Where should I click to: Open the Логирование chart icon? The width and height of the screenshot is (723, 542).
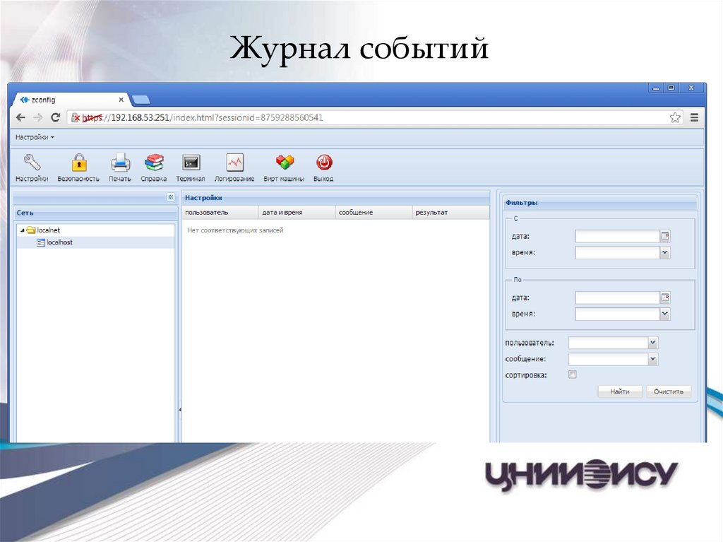[234, 163]
